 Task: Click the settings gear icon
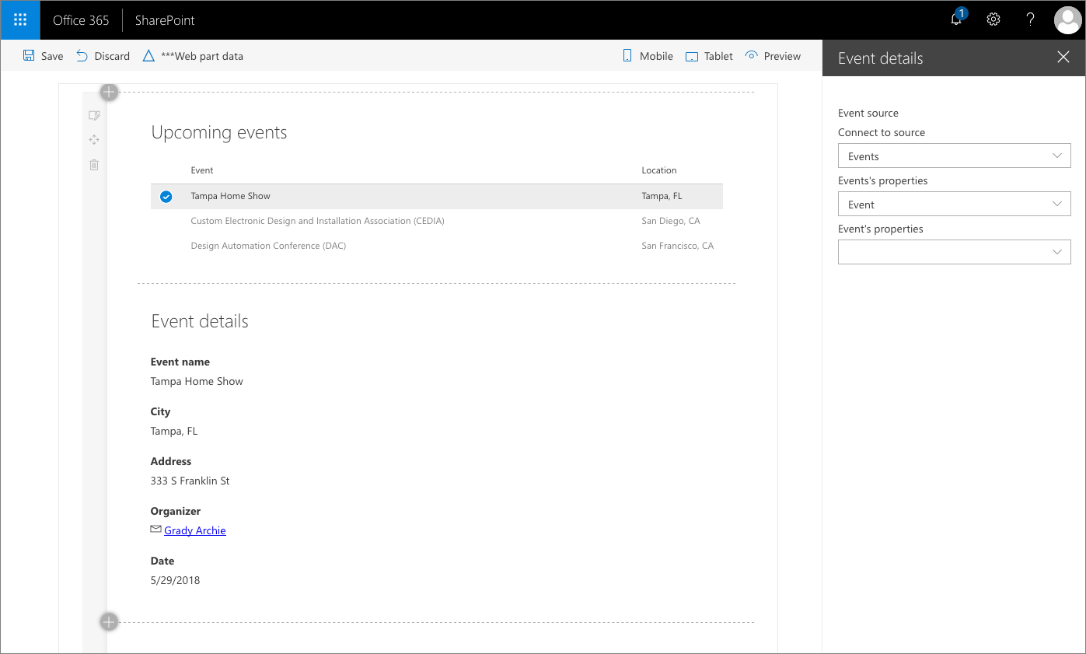pyautogui.click(x=993, y=19)
